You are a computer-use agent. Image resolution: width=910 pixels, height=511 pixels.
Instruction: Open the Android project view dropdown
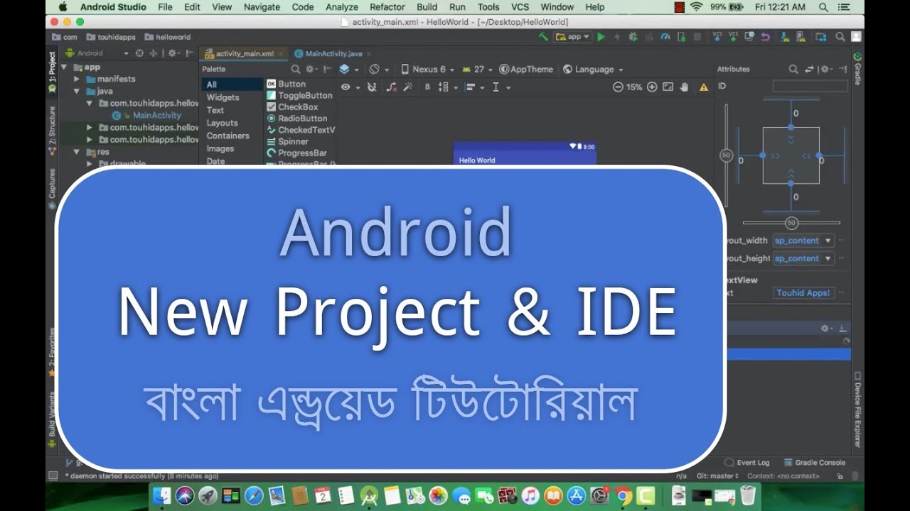coord(97,53)
